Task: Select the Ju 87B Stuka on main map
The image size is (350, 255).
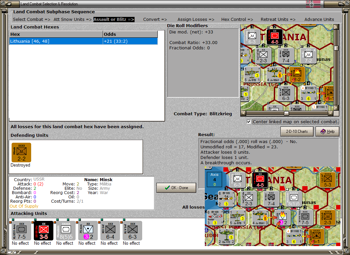Action: [x=238, y=218]
